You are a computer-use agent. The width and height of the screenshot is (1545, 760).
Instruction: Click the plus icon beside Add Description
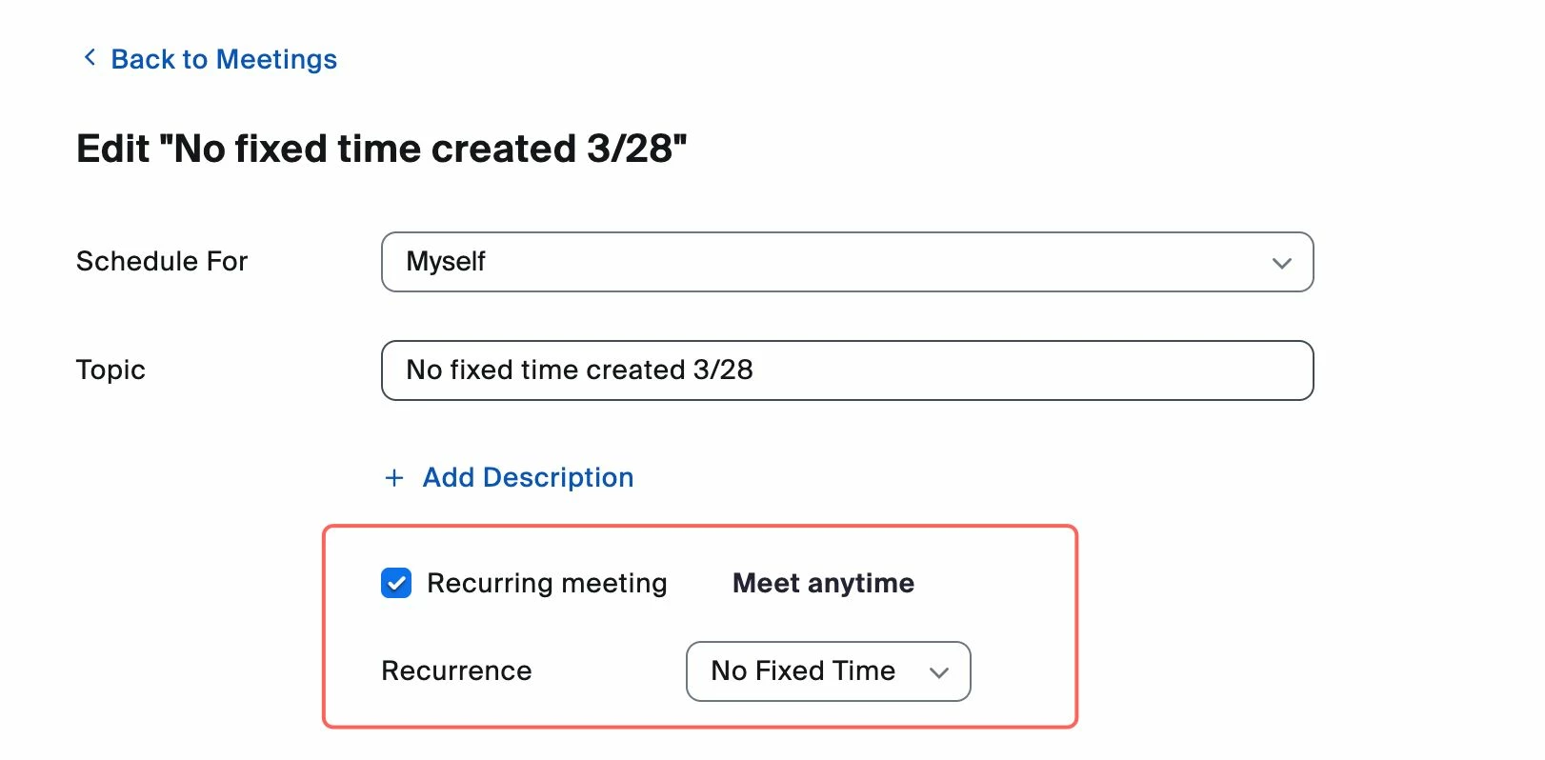point(394,478)
